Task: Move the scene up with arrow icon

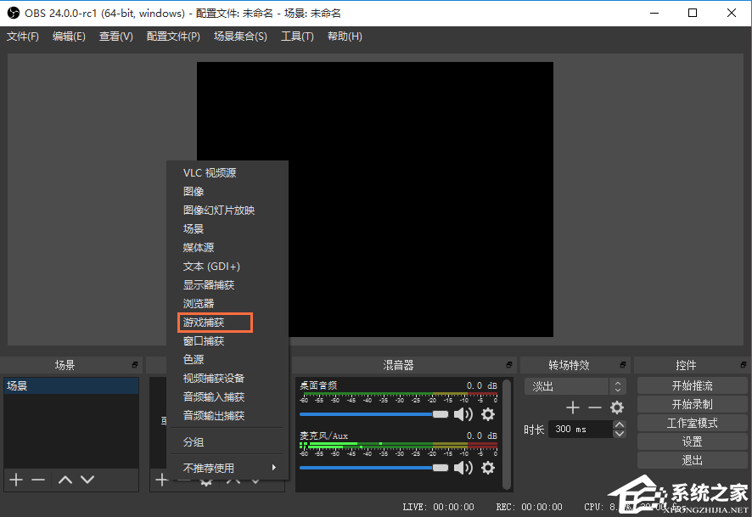Action: 65,480
